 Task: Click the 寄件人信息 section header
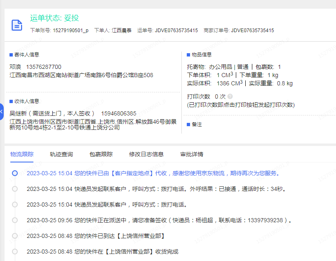(24, 55)
